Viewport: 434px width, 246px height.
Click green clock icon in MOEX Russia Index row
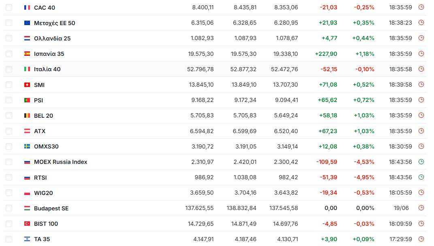(x=421, y=162)
